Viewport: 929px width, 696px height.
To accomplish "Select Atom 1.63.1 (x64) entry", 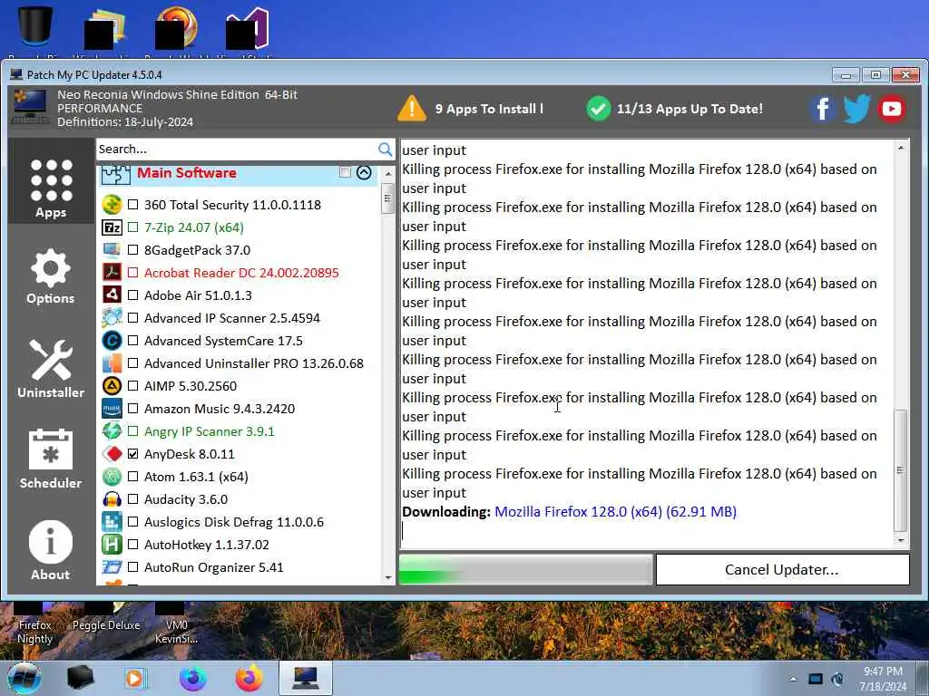I will point(196,477).
